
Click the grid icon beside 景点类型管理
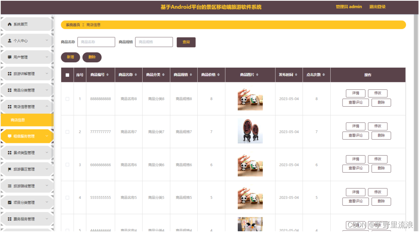pyautogui.click(x=10, y=153)
